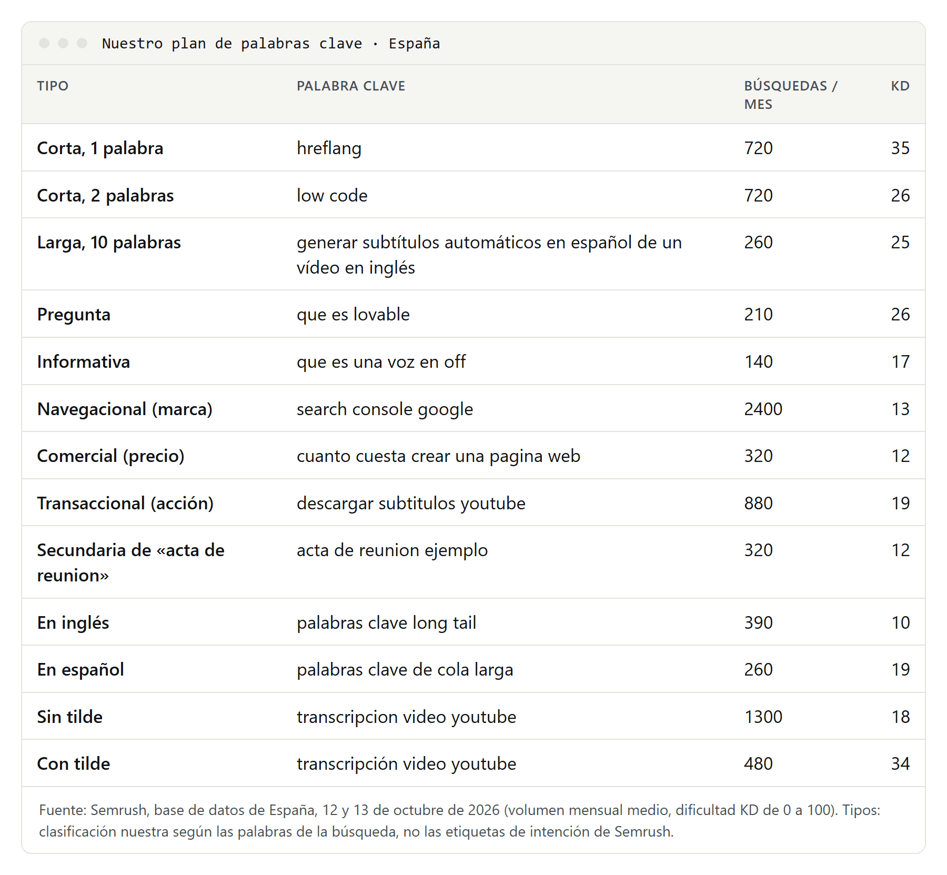Click the TIPO column header
The height and width of the screenshot is (875, 947).
[x=53, y=86]
